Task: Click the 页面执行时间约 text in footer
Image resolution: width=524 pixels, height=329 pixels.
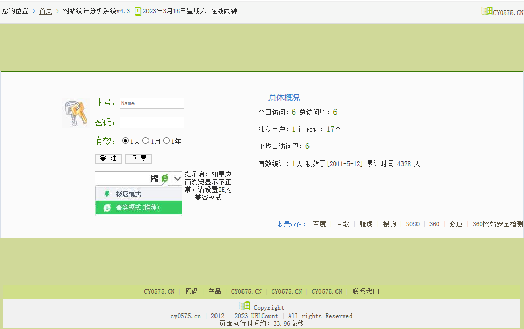Action: coord(261,324)
